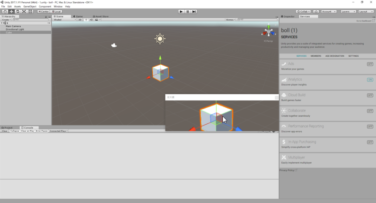
Task: Open Hierarchy Create dropdown
Action: [x=6, y=20]
